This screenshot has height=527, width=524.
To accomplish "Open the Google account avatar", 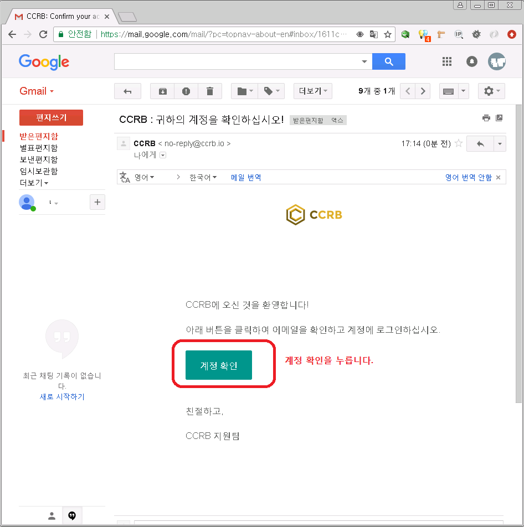I will tap(497, 61).
